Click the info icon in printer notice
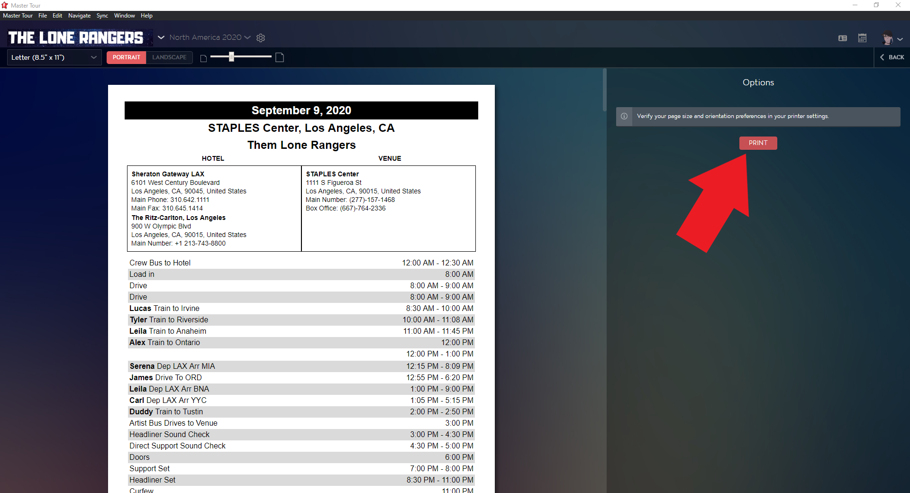 624,116
